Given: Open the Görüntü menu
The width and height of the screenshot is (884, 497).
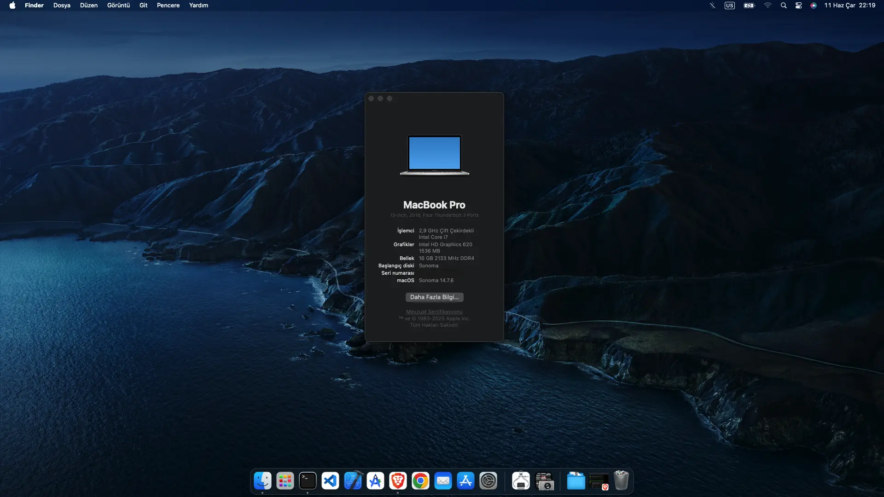Looking at the screenshot, I should coord(118,6).
